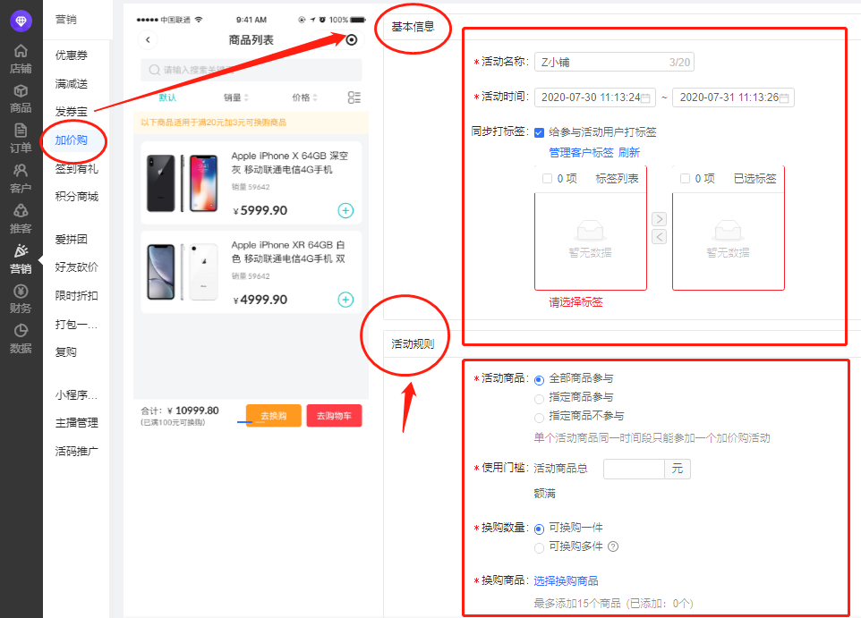The width and height of the screenshot is (861, 618).
Task: Open 好友砍价 menu item
Action: 77,267
